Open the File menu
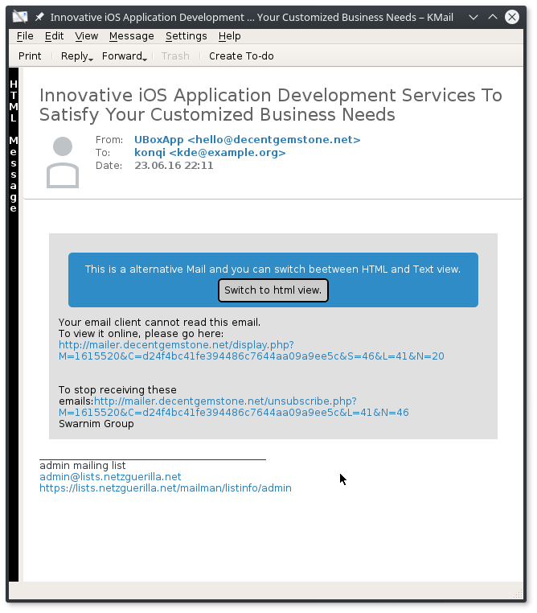537x613 pixels. point(25,36)
